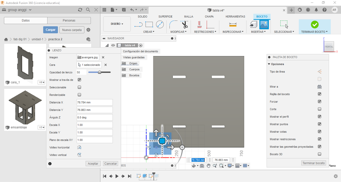Clear the avengers.jpg image selection
The image size is (341, 182).
pos(103,57)
